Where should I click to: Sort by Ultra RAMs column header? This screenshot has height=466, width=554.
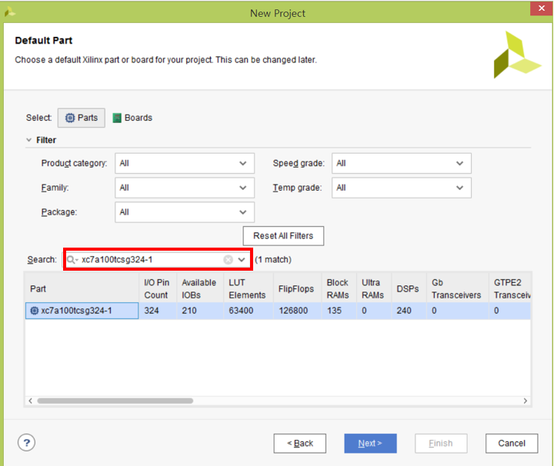click(x=374, y=288)
